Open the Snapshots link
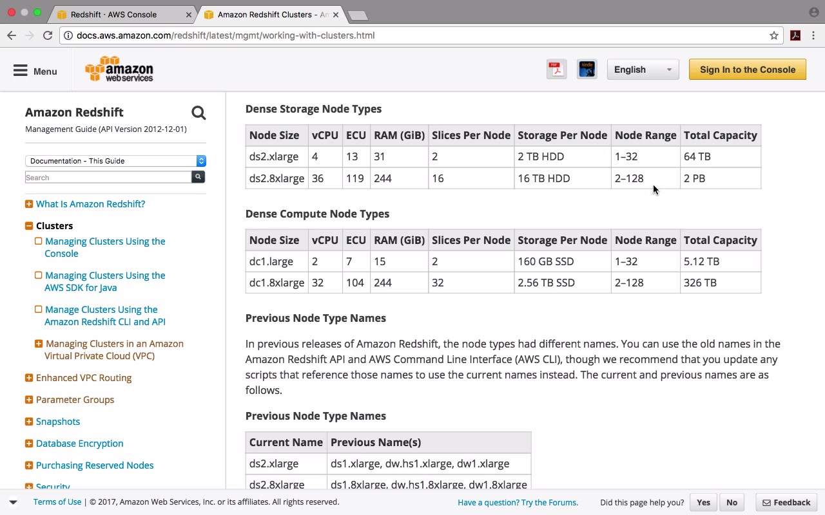 [58, 422]
